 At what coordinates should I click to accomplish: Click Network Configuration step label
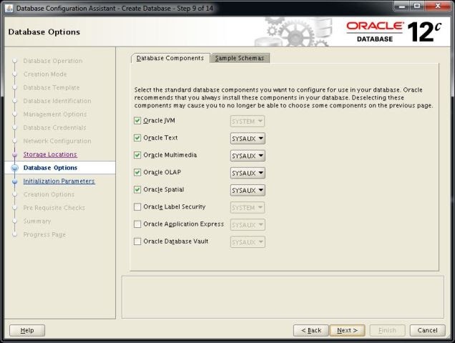pyautogui.click(x=57, y=141)
